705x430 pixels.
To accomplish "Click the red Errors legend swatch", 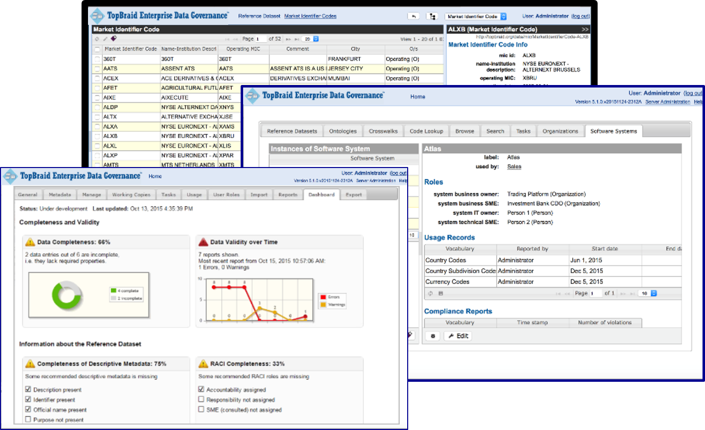I will click(323, 297).
